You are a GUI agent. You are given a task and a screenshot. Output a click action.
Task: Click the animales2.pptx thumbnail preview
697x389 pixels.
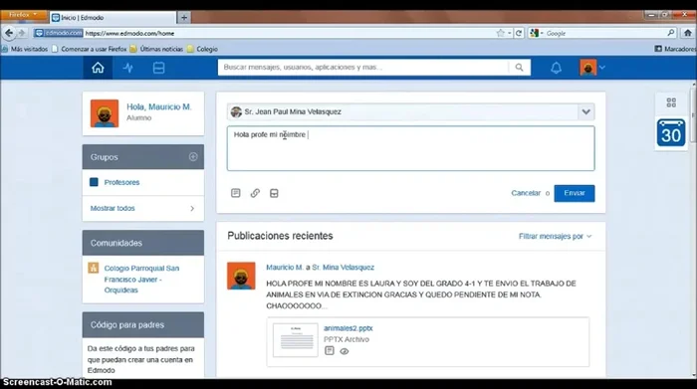296,340
